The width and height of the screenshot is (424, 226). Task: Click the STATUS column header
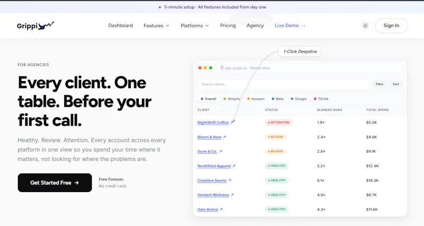click(x=271, y=110)
